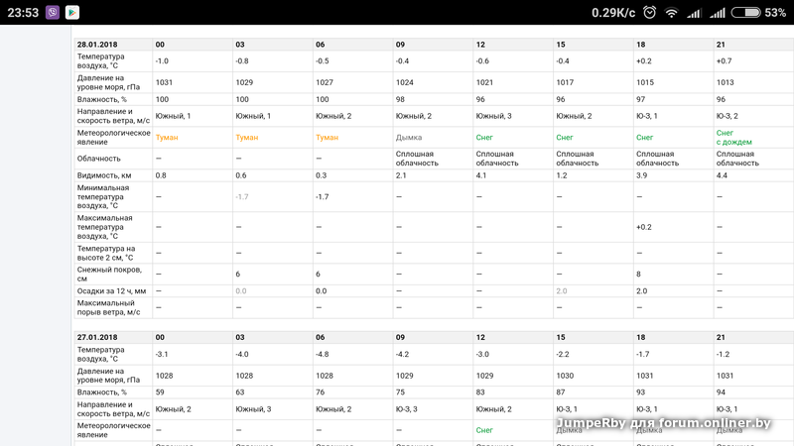Click the 'Минимальная температура воздуха' row label
Image resolution: width=794 pixels, height=446 pixels.
[103, 196]
